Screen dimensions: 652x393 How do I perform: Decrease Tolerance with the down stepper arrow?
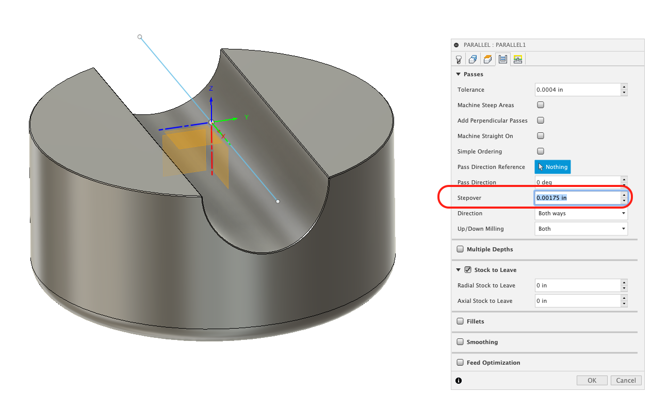point(624,93)
